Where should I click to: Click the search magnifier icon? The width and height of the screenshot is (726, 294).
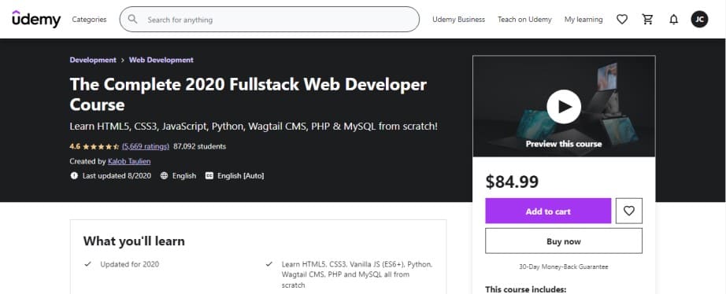coord(133,19)
